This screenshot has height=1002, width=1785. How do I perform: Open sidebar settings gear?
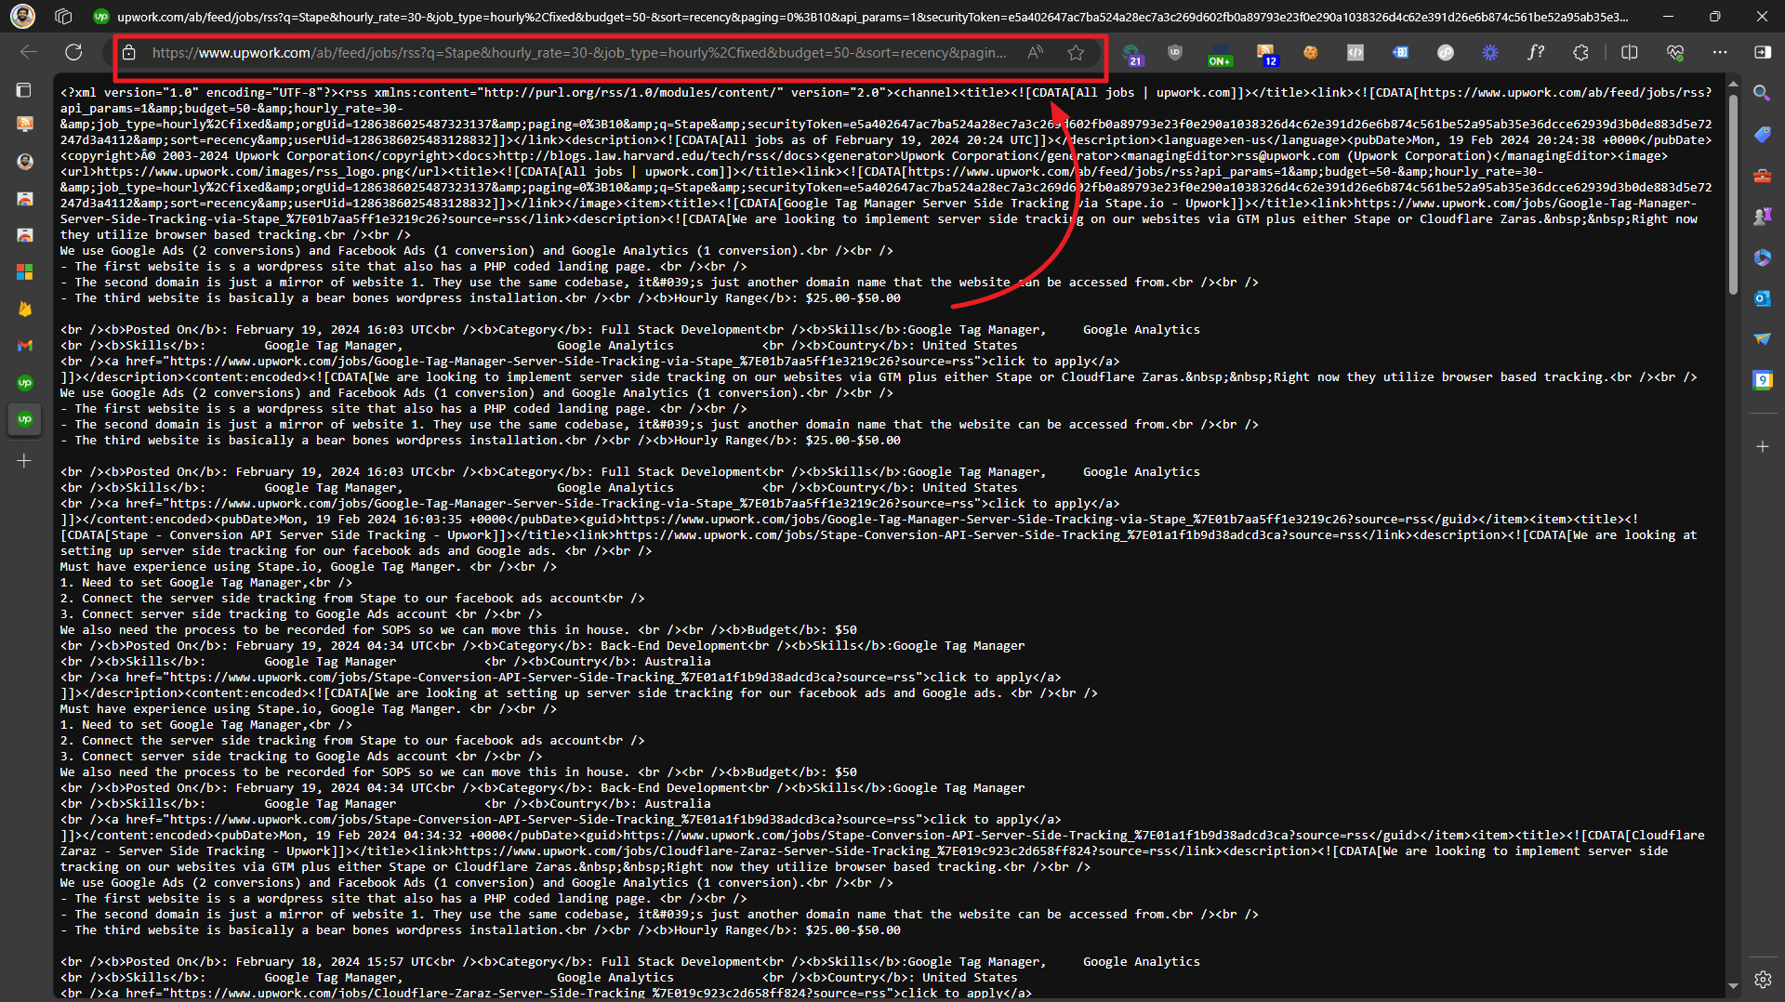pos(1762,979)
